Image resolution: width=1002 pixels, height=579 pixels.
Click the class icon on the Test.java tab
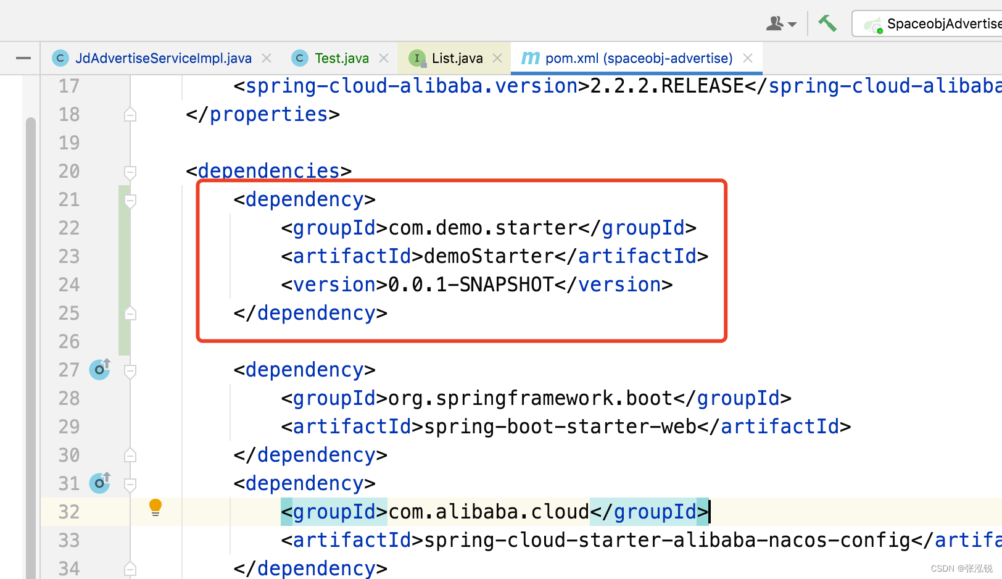pos(299,58)
